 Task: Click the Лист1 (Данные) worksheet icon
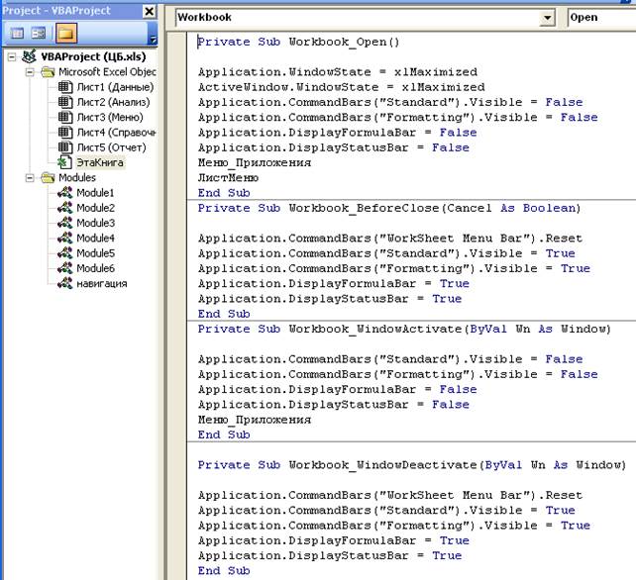(x=65, y=87)
